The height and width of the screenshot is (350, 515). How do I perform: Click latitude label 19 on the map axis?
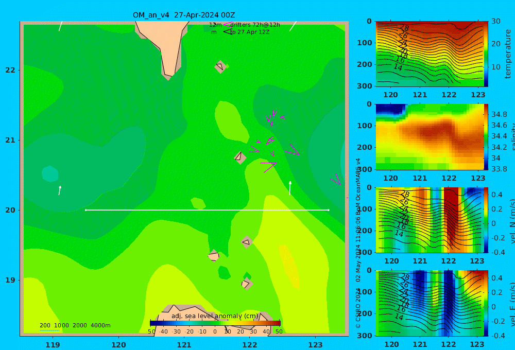(x=10, y=280)
